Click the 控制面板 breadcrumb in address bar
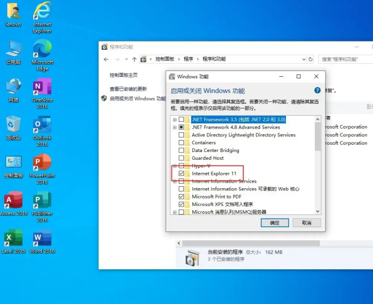 click(165, 59)
